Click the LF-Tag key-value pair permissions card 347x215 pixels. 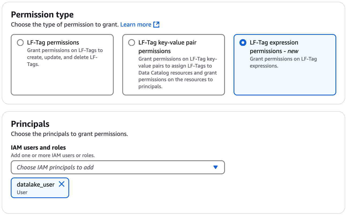(173, 64)
